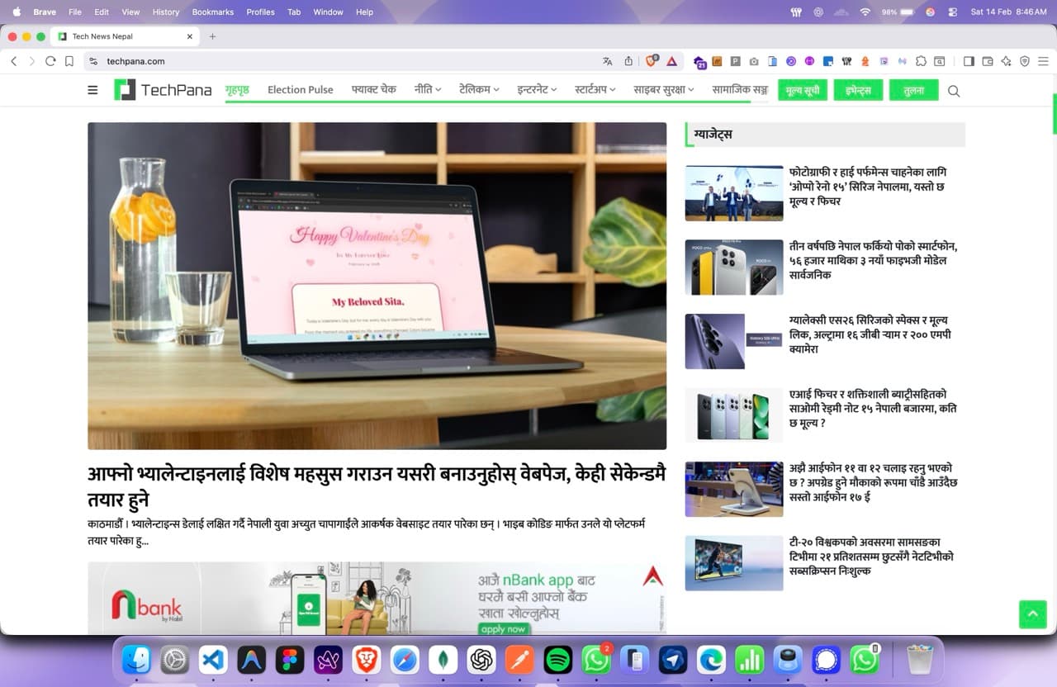Click the share icon next to the address bar
This screenshot has width=1057, height=687.
point(628,60)
